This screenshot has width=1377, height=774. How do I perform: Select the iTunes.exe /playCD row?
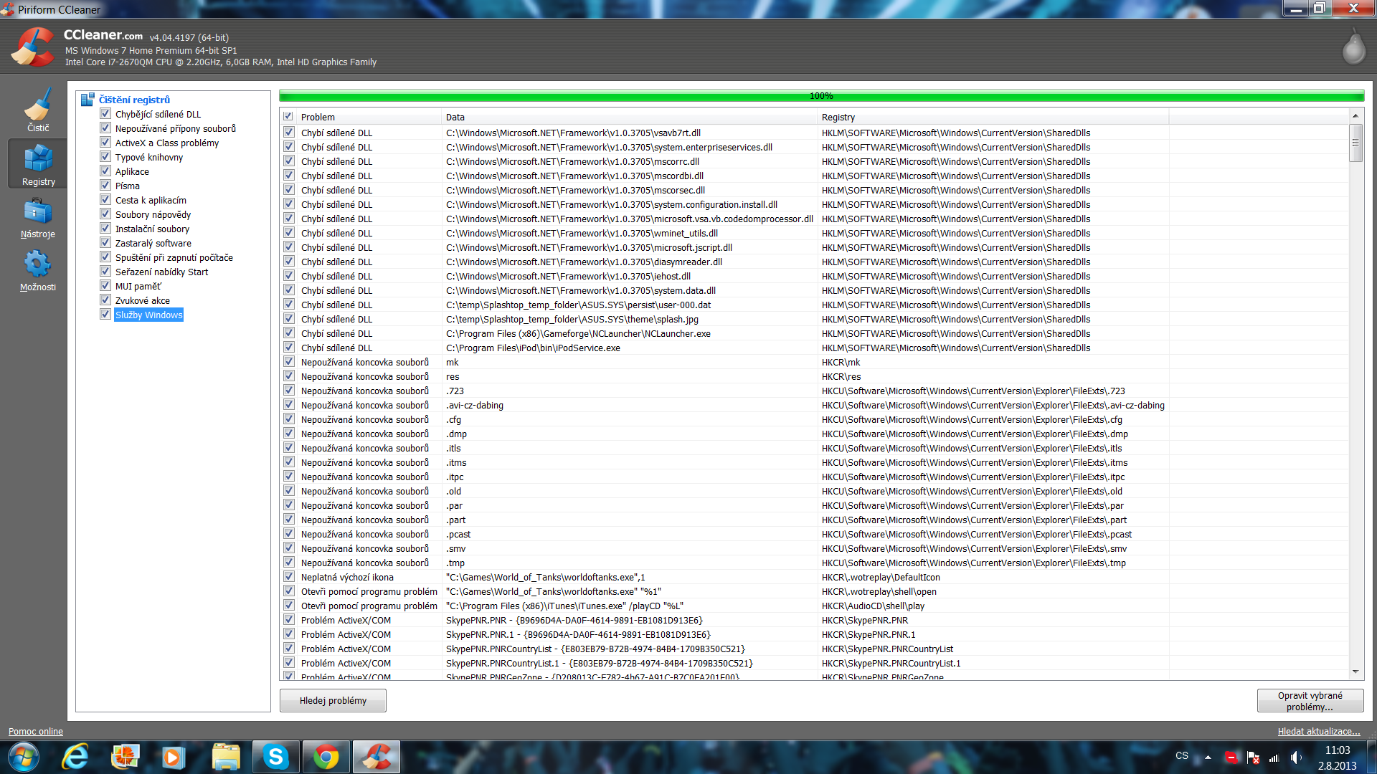click(814, 606)
